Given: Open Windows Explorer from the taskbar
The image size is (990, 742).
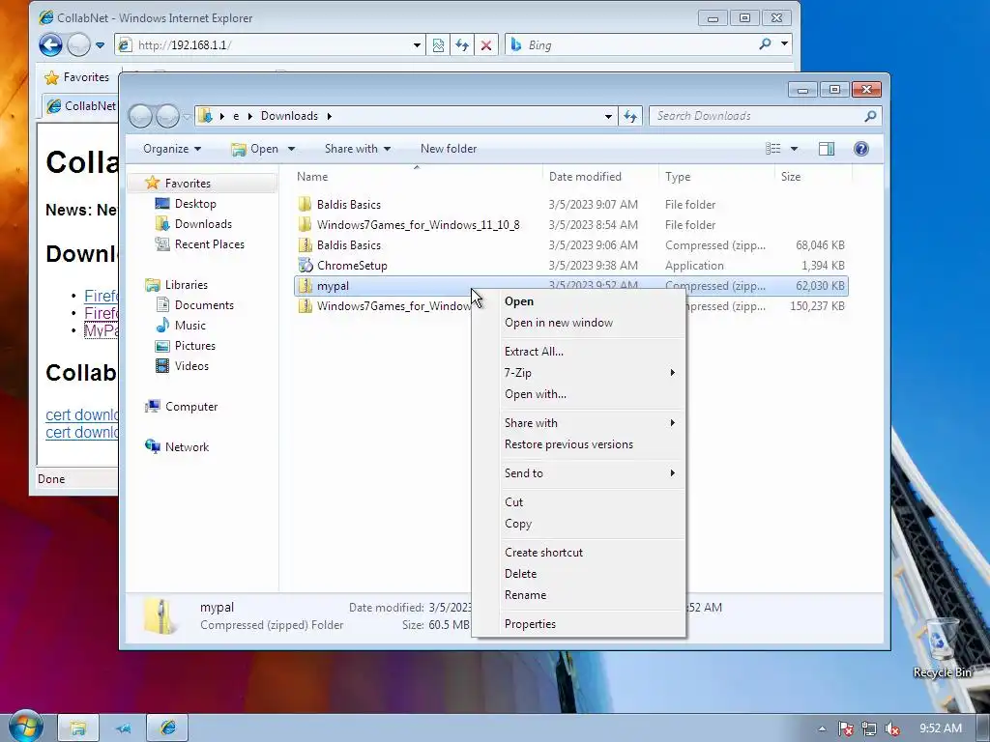Looking at the screenshot, I should (78, 728).
